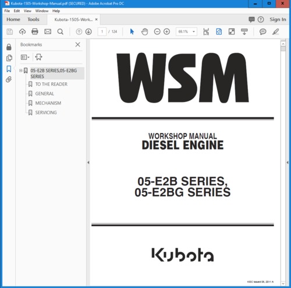The height and width of the screenshot is (288, 291).
Task: Expand right tools pane arrow
Action: pyautogui.click(x=288, y=163)
